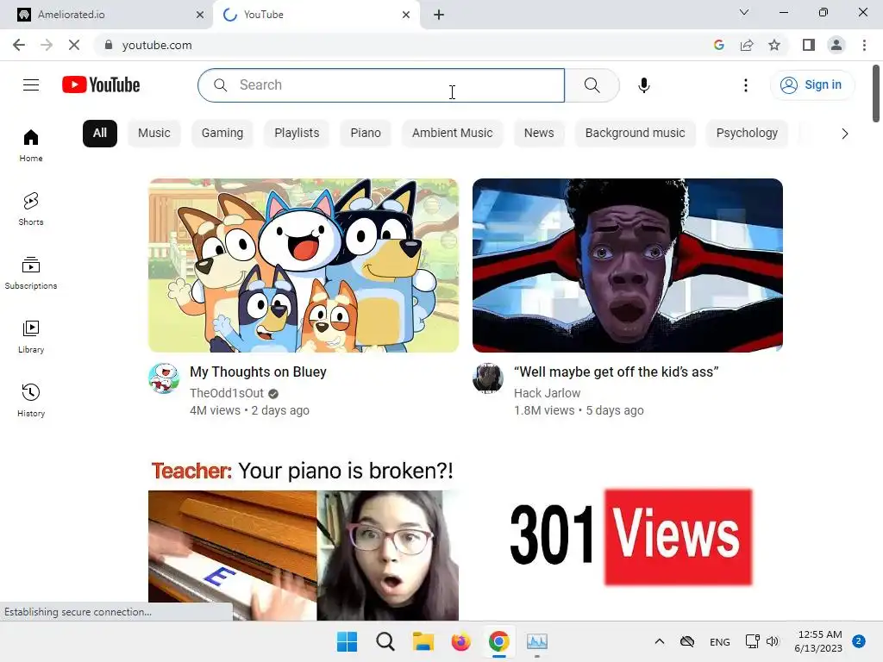Close the Ameliorated.io tab

click(200, 15)
